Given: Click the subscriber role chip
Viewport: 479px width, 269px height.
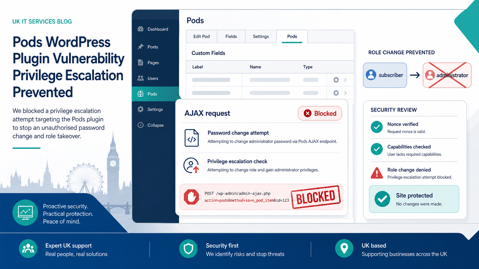Looking at the screenshot, I should (385, 75).
